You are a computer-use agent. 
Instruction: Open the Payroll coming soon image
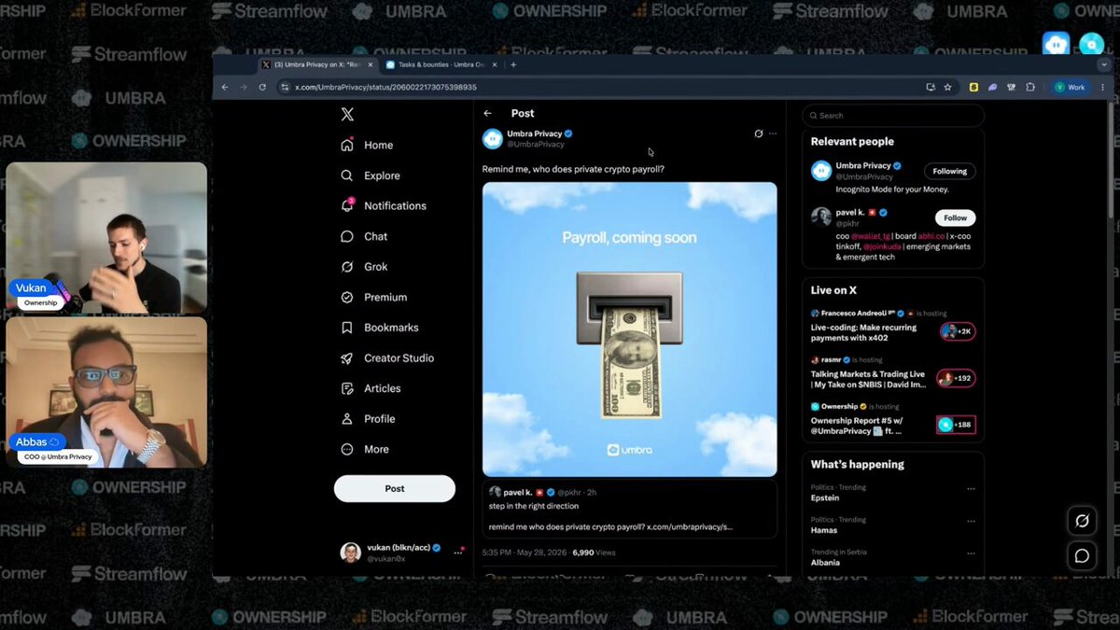pos(630,329)
